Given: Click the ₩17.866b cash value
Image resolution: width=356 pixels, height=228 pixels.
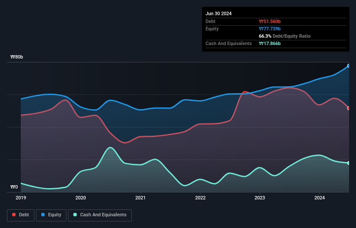Looking at the screenshot, I should pyautogui.click(x=270, y=43).
